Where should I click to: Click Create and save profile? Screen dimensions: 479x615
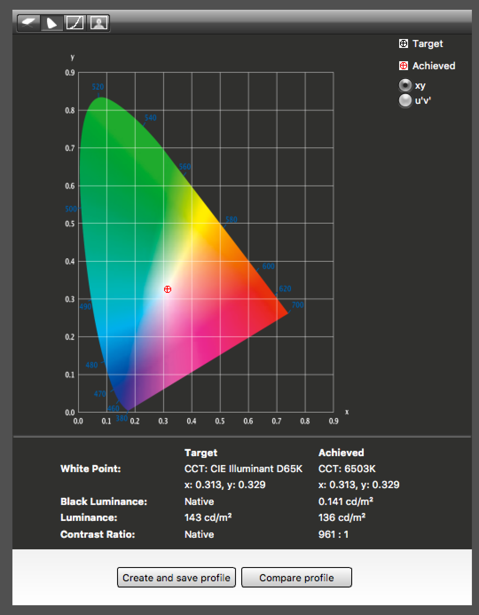point(176,577)
